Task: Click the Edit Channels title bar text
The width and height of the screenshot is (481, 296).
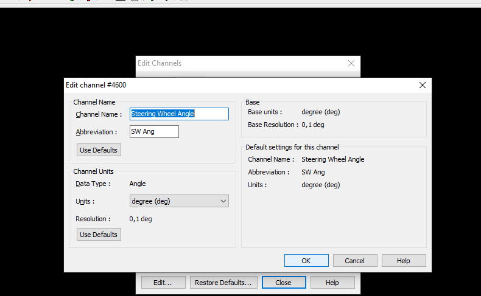Action: [x=160, y=63]
